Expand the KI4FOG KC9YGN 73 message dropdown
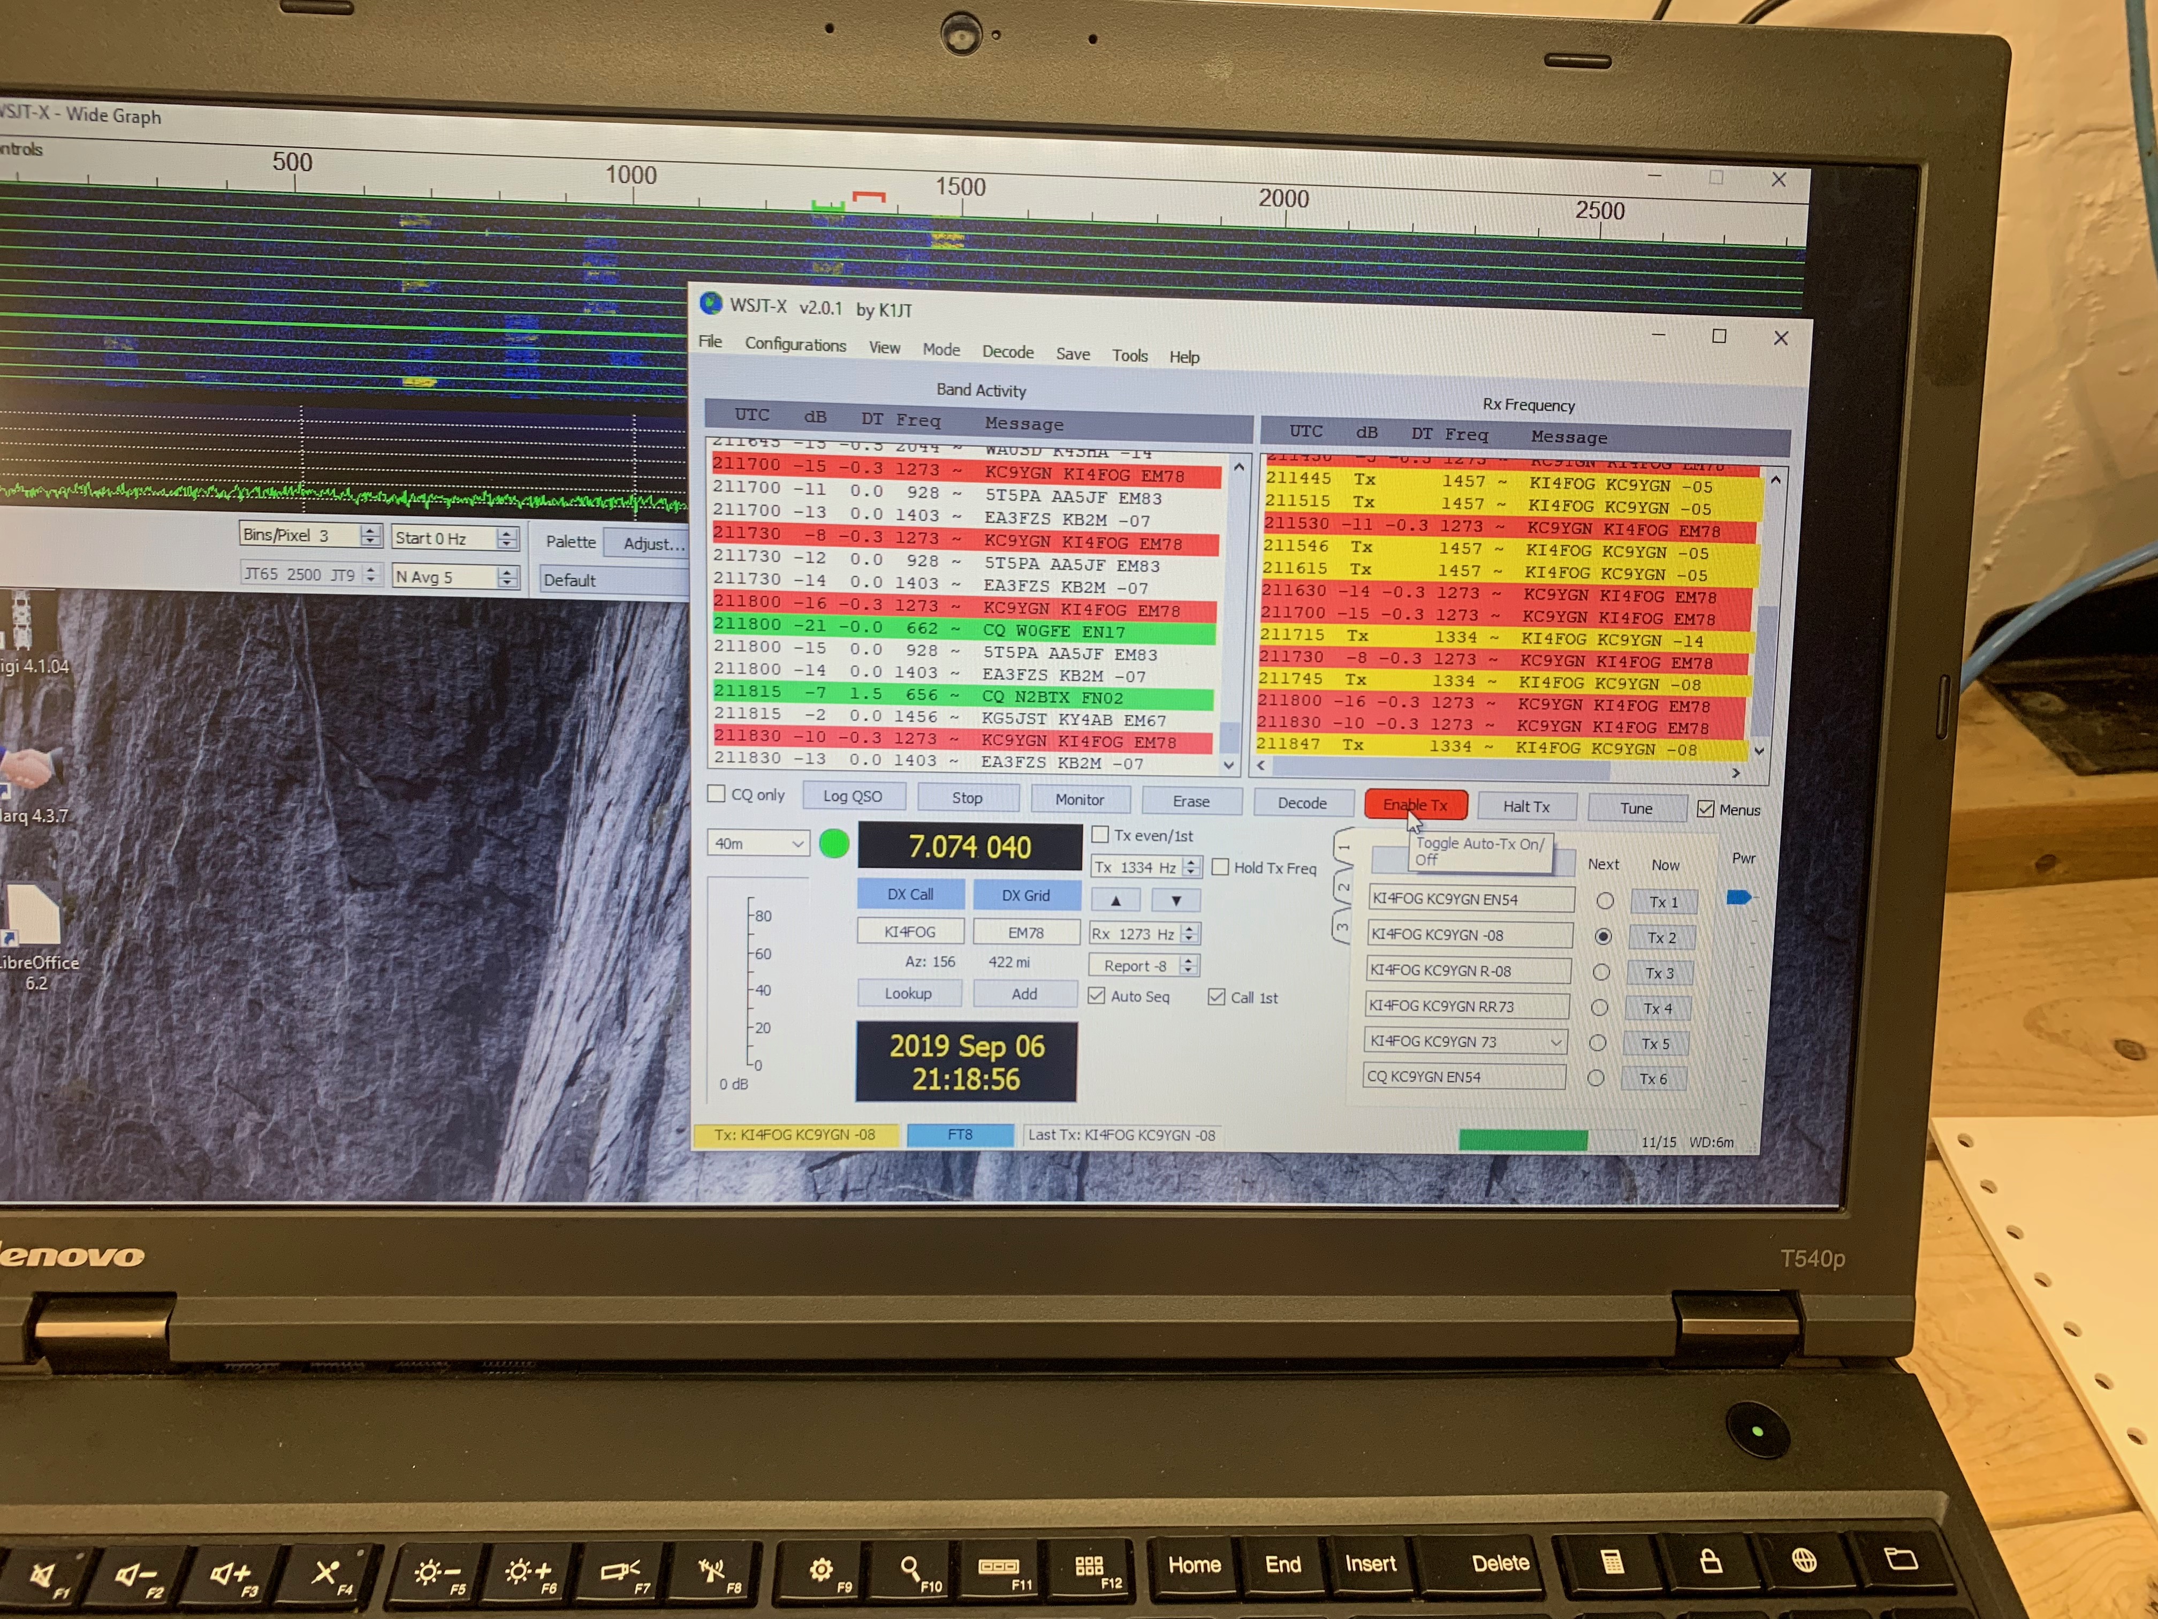 pos(1556,1042)
